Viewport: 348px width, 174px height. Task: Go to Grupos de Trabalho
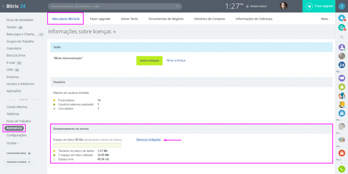[20, 41]
